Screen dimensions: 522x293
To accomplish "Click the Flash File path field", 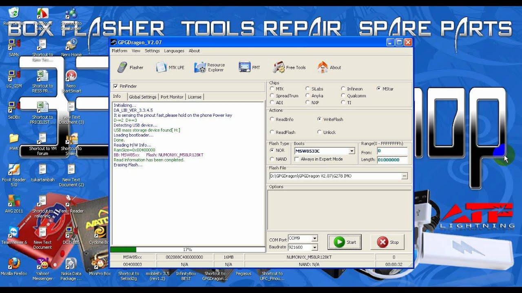I will 335,176.
